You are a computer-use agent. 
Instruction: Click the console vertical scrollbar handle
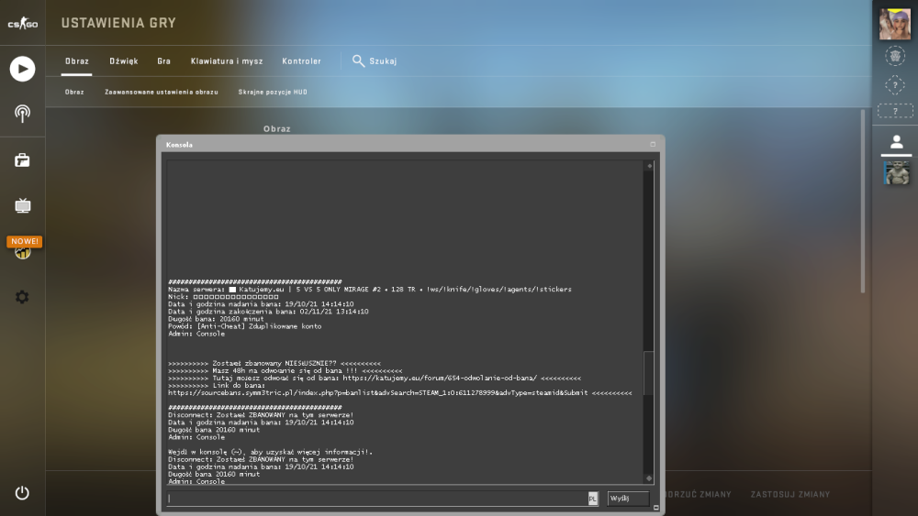point(649,373)
